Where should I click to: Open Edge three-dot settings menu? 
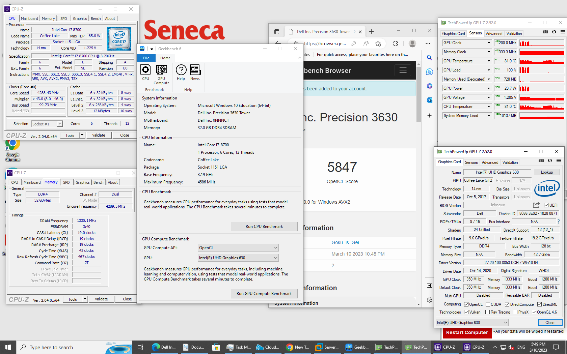[428, 43]
